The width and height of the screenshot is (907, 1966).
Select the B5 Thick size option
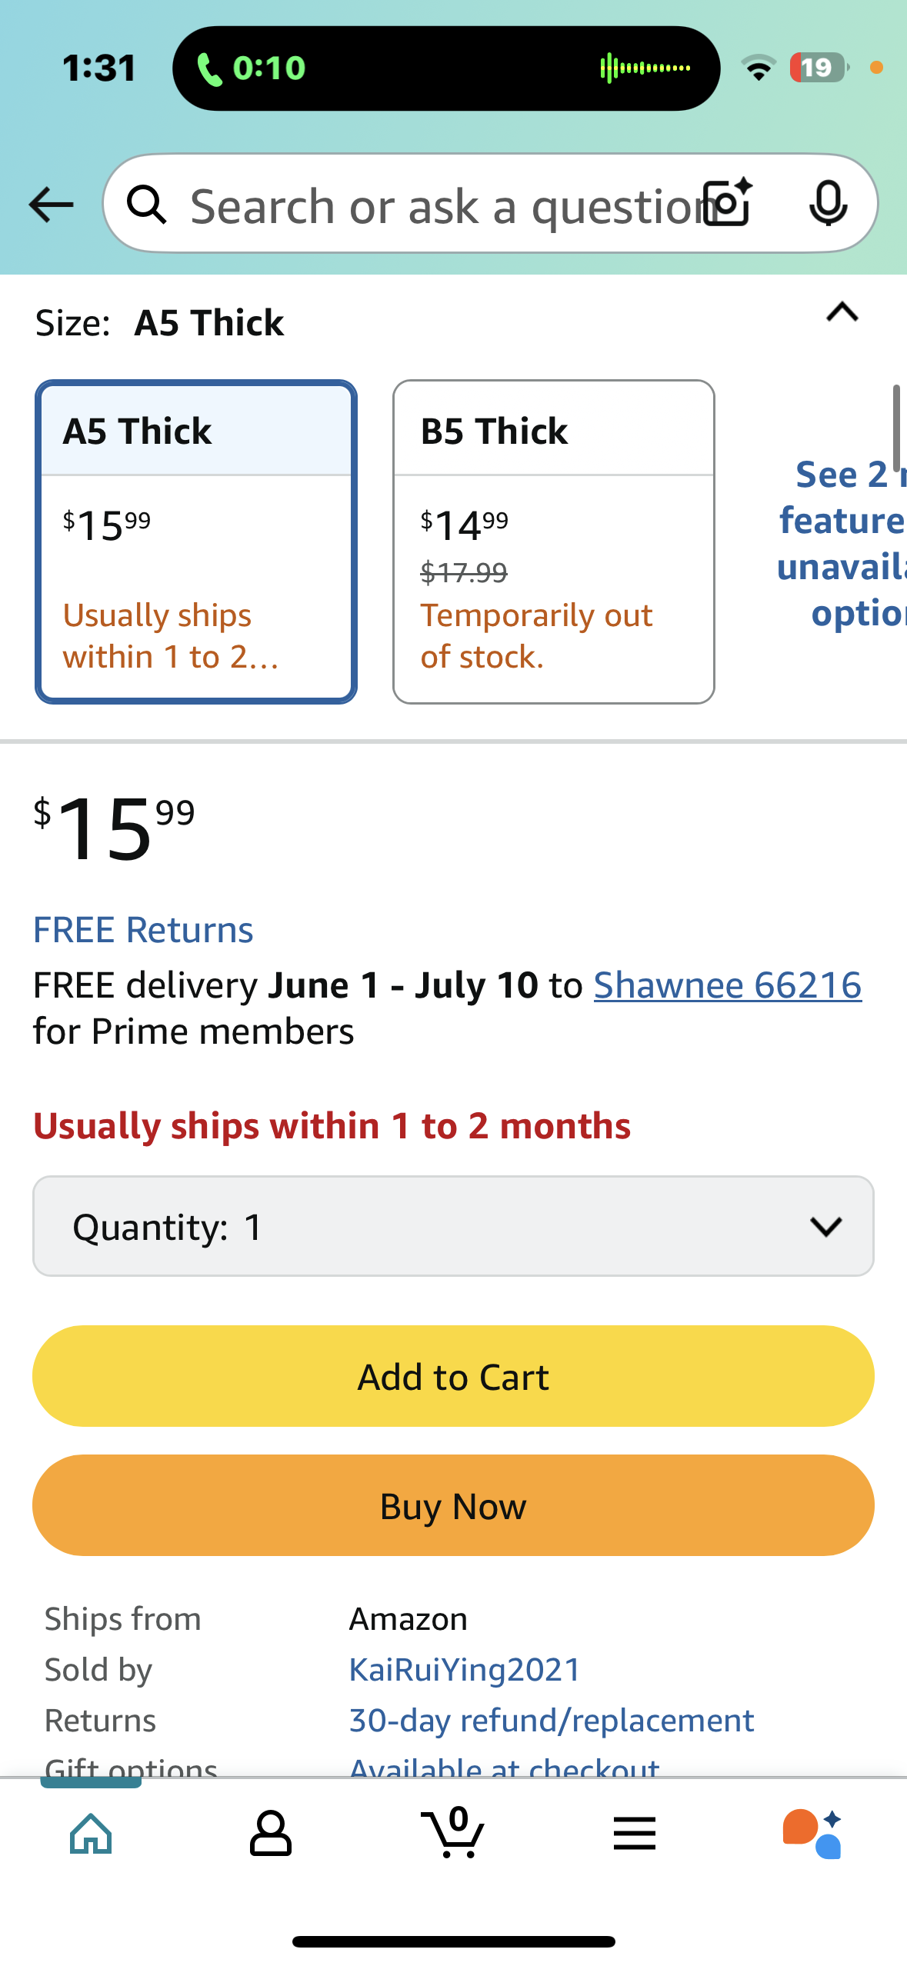pyautogui.click(x=553, y=541)
